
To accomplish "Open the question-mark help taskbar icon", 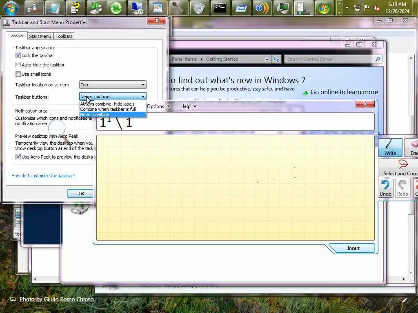I will [75, 7].
